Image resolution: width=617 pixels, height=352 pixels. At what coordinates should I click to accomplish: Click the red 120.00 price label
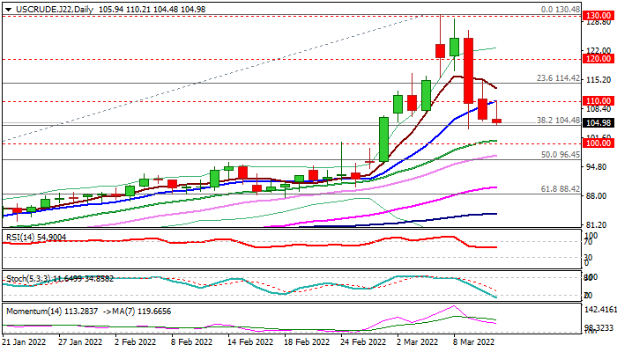click(x=598, y=59)
